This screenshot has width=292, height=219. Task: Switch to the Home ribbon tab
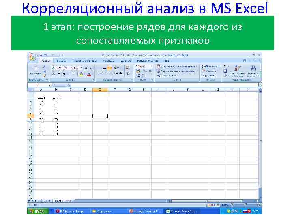point(45,61)
